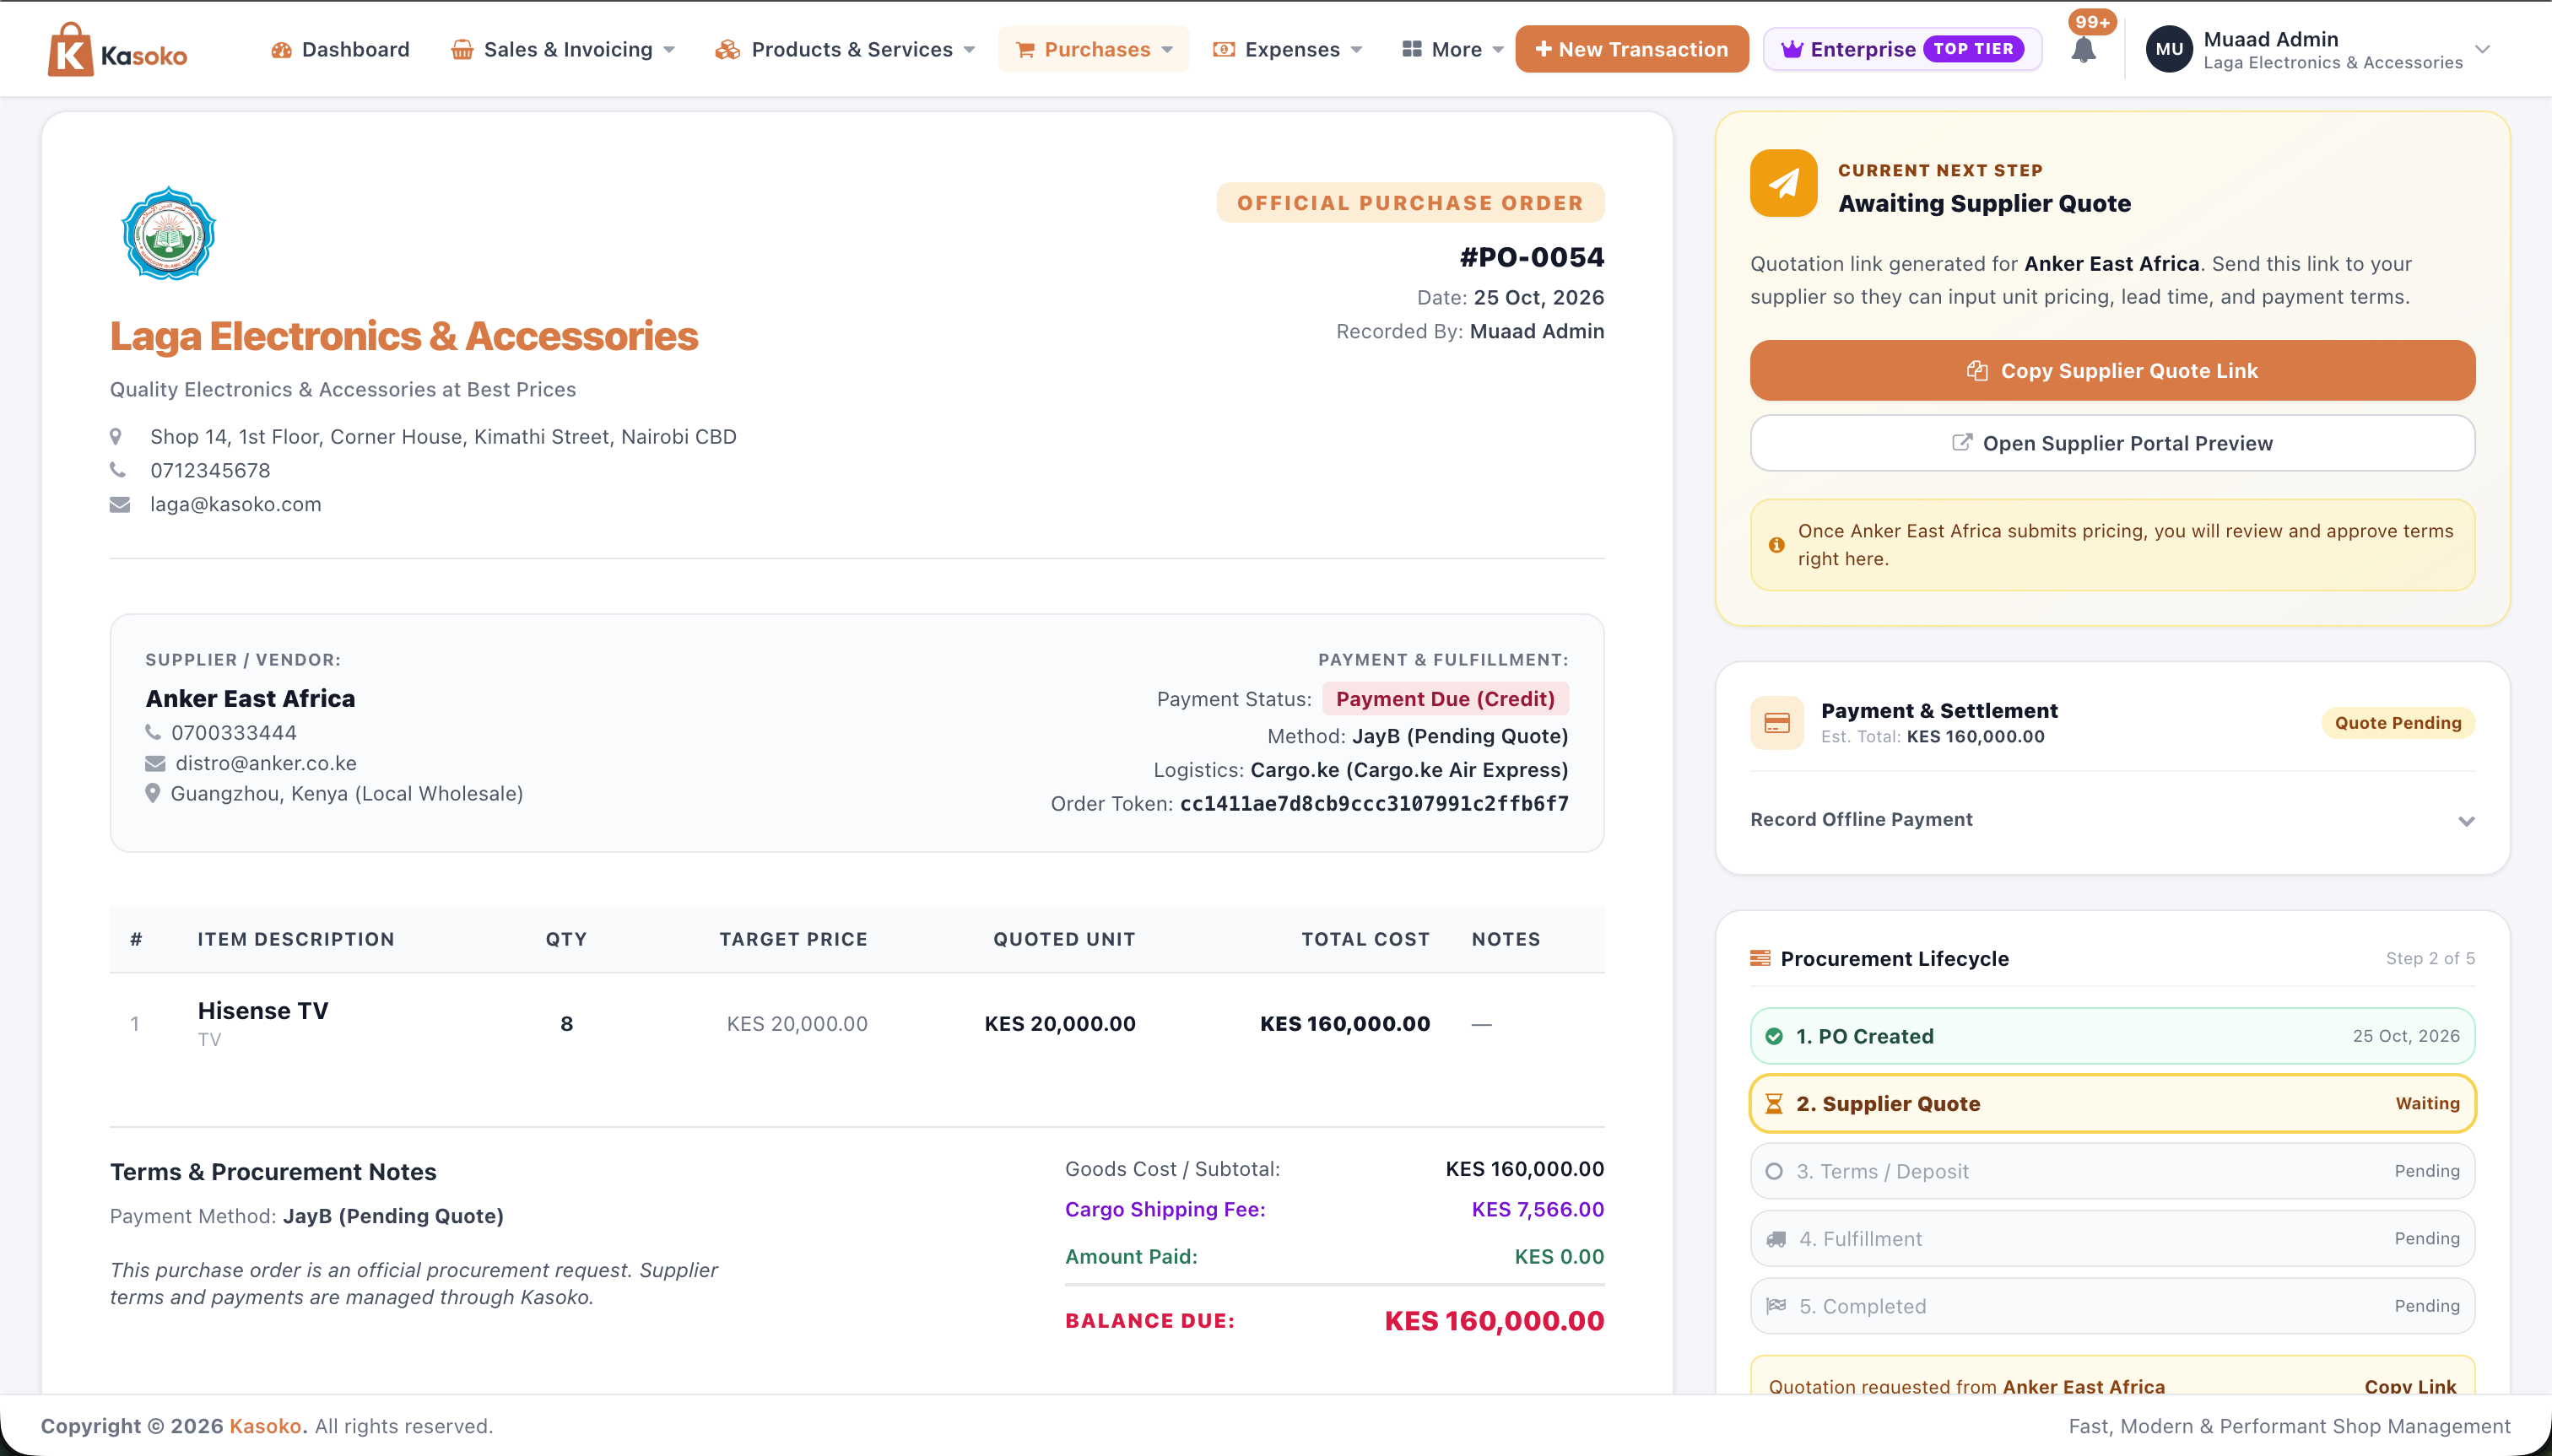Open Supplier Portal Preview
This screenshot has width=2552, height=1456.
(x=2113, y=443)
